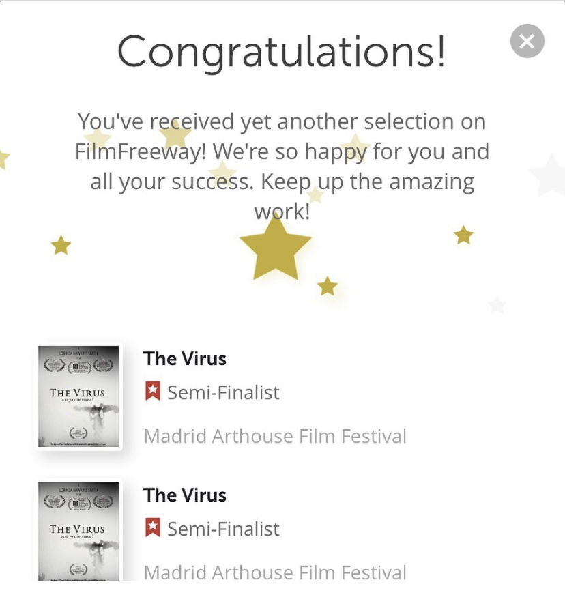Click the first Semi-Finalist status label

point(223,392)
